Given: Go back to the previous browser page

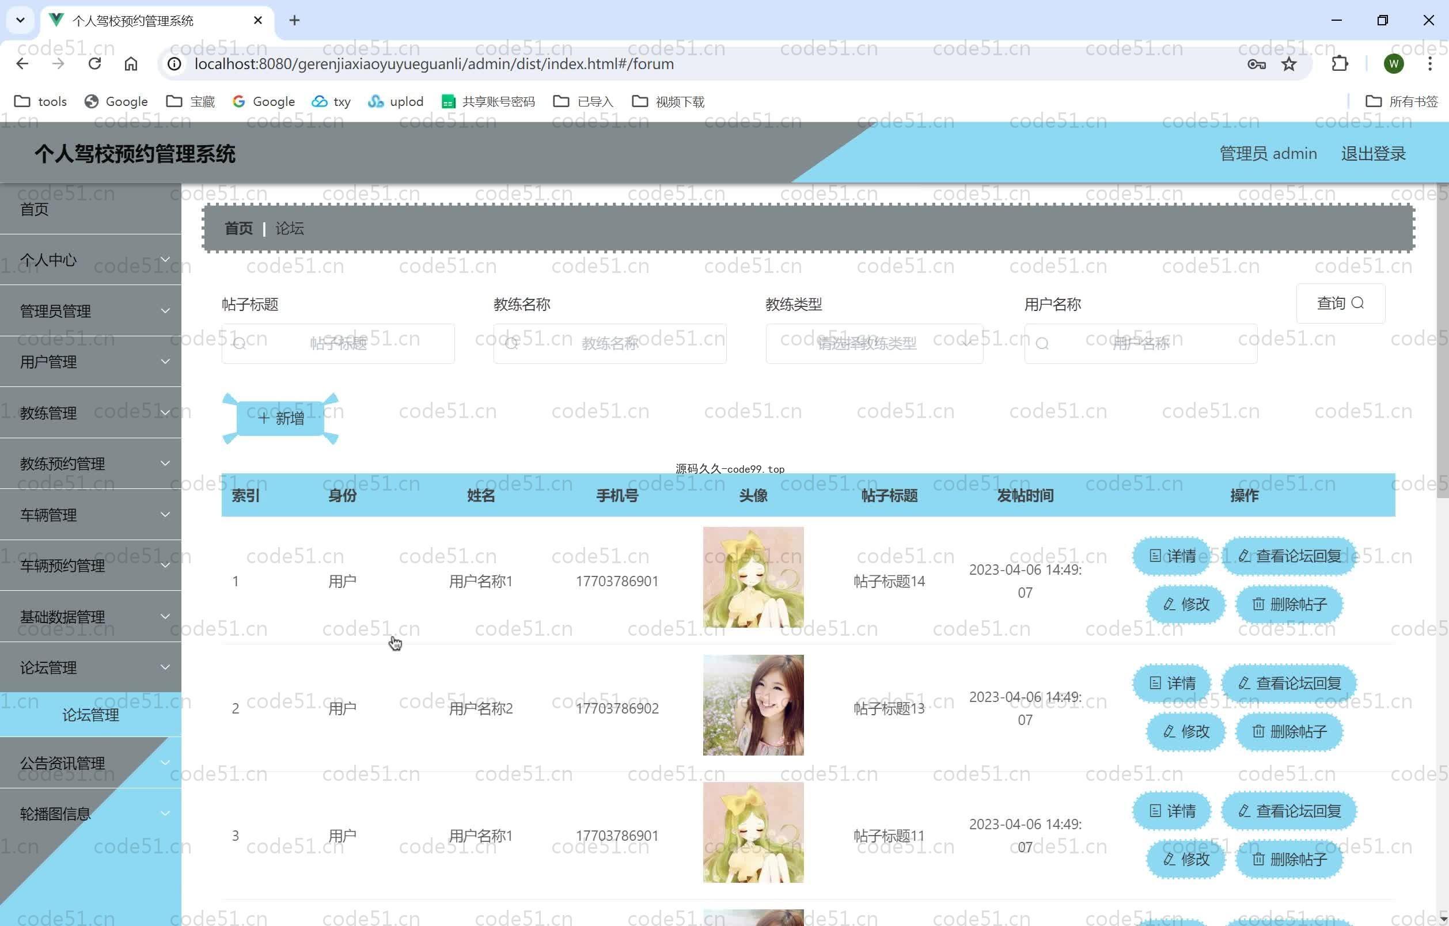Looking at the screenshot, I should coord(22,64).
